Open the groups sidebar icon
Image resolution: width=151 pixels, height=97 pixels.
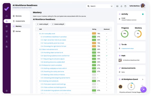(7, 31)
